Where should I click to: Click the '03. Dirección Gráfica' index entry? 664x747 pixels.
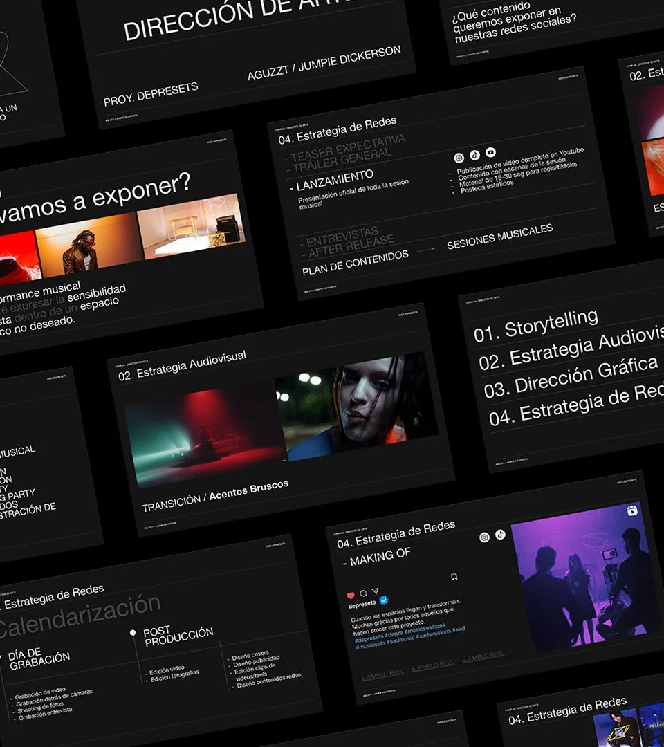(571, 379)
